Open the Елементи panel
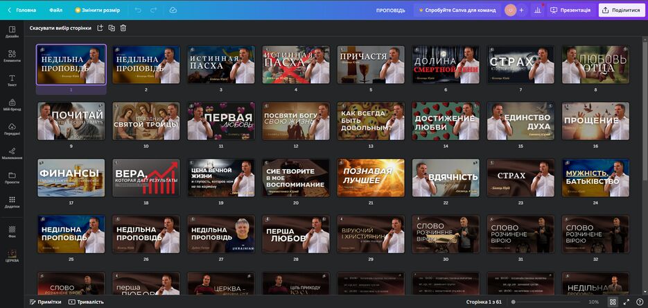Viewport: 648px width, 308px height. pos(12,56)
